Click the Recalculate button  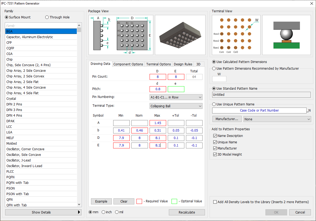pyautogui.click(x=187, y=212)
